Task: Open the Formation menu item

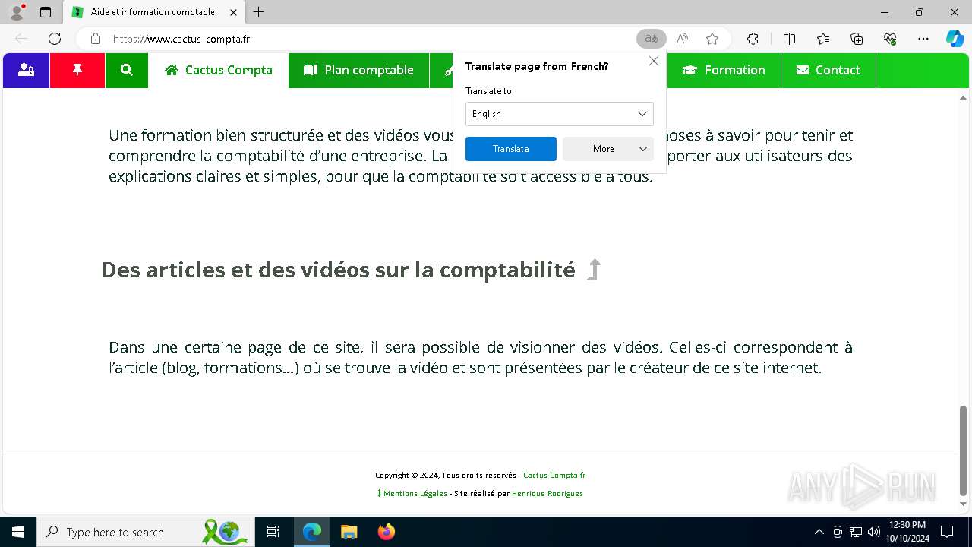Action: [724, 71]
